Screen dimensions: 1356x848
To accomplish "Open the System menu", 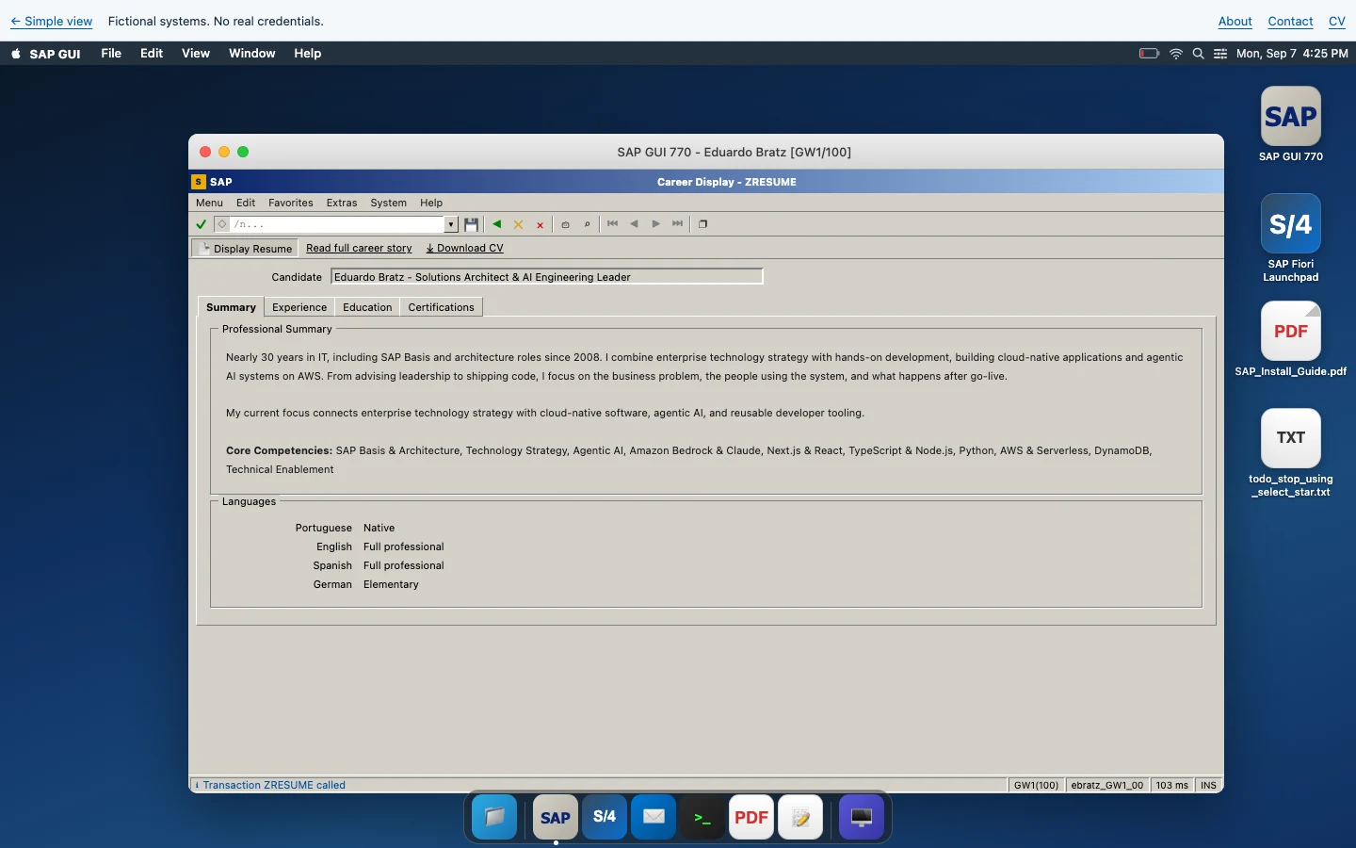I will pos(388,203).
